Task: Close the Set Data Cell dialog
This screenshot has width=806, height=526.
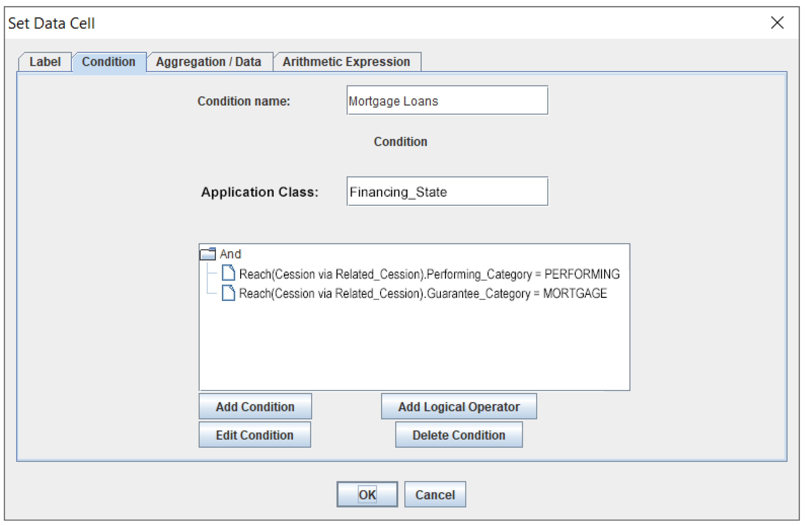Action: 777,23
